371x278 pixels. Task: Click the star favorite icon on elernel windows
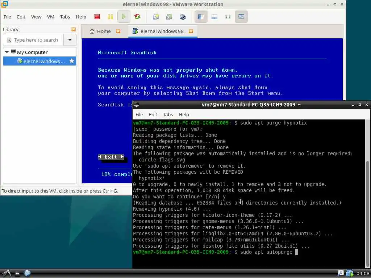point(72,61)
